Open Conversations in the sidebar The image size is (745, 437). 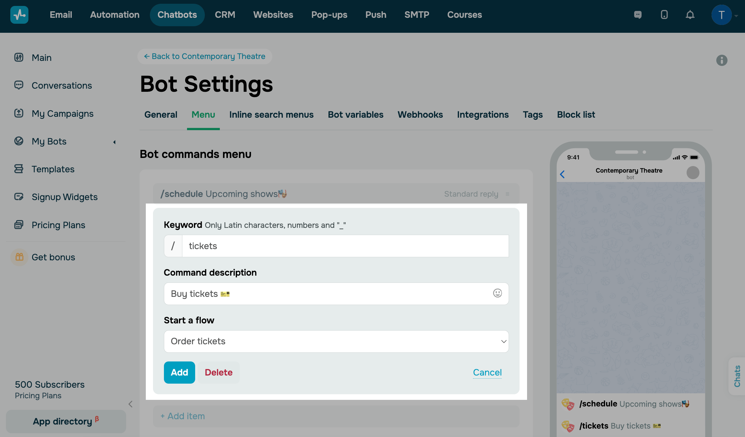coord(62,86)
